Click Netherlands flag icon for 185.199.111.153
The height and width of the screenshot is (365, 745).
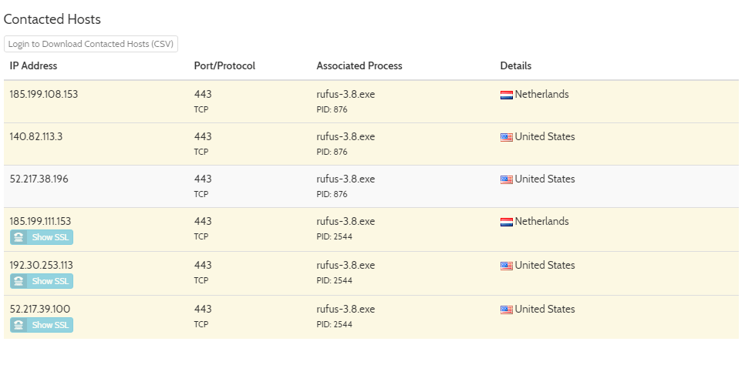(507, 222)
